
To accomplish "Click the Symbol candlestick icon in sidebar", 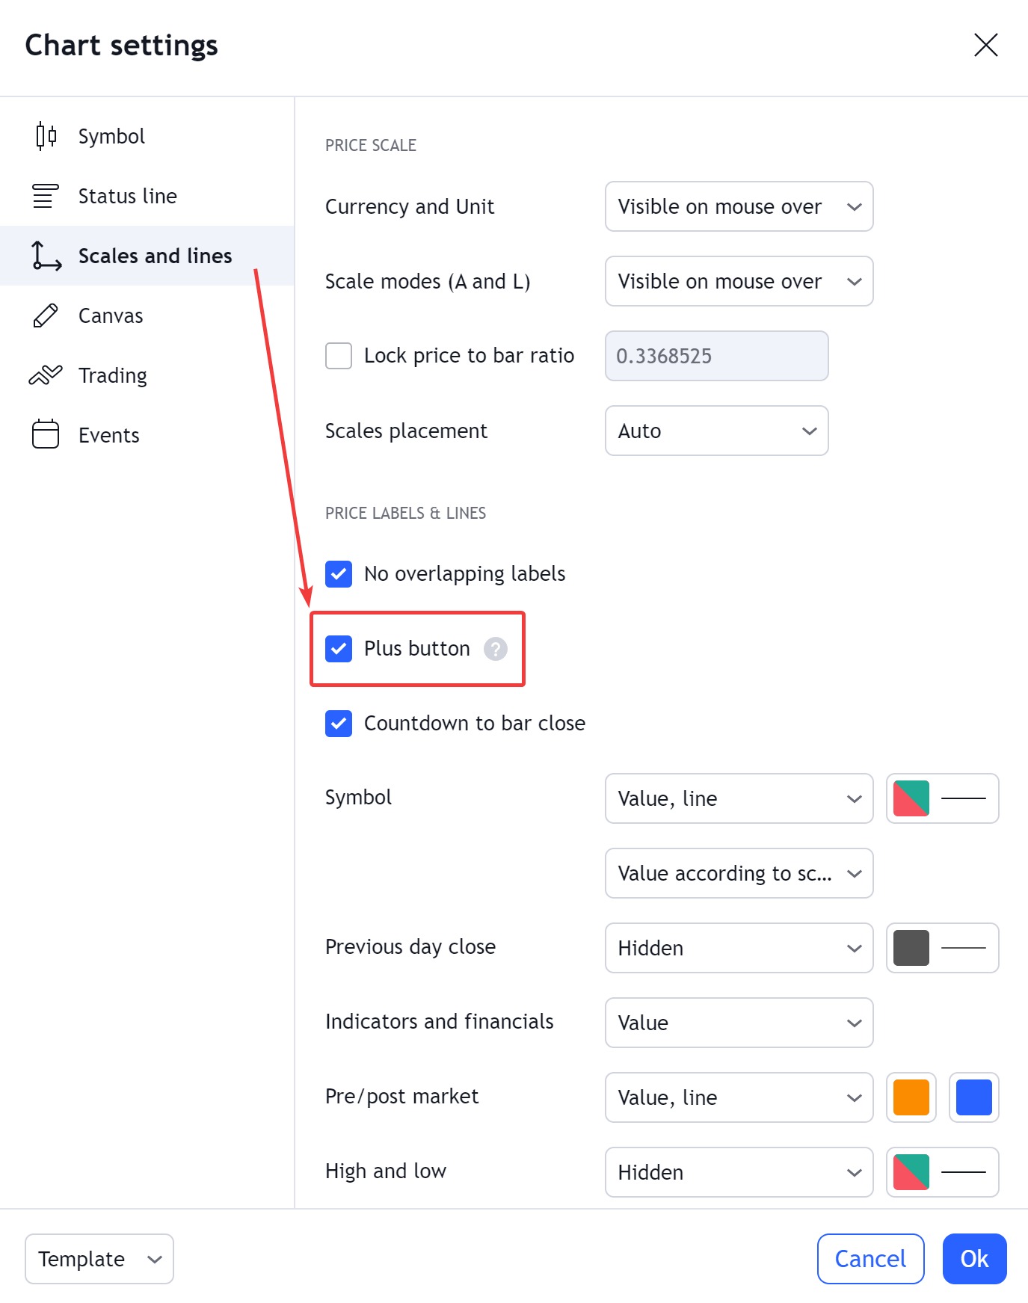I will click(46, 136).
